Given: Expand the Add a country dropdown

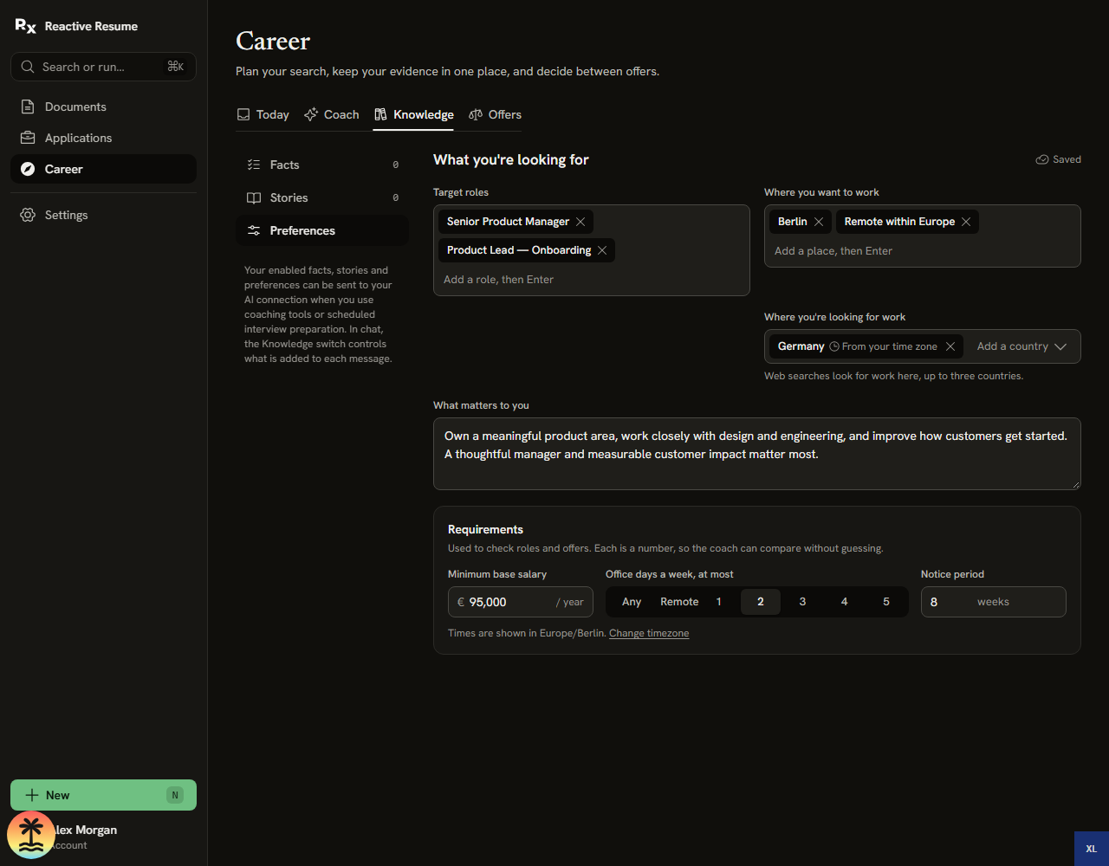Looking at the screenshot, I should pos(1022,346).
